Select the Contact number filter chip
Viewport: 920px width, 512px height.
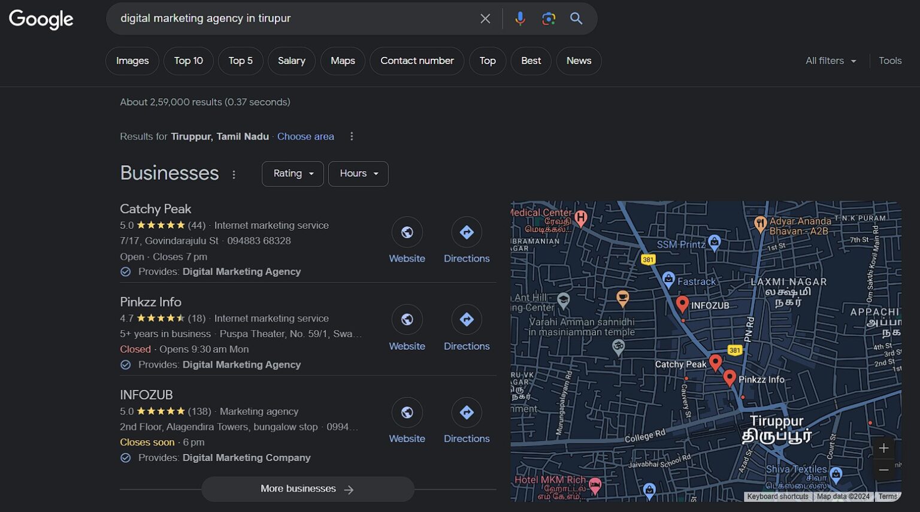417,61
